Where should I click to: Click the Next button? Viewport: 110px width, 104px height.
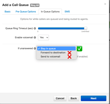pos(93,98)
